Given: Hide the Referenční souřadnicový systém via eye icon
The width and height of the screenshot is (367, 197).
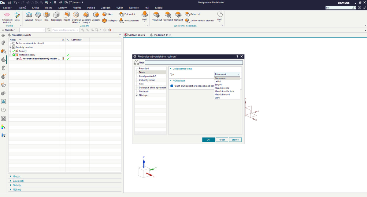Looking at the screenshot, I should (17, 59).
